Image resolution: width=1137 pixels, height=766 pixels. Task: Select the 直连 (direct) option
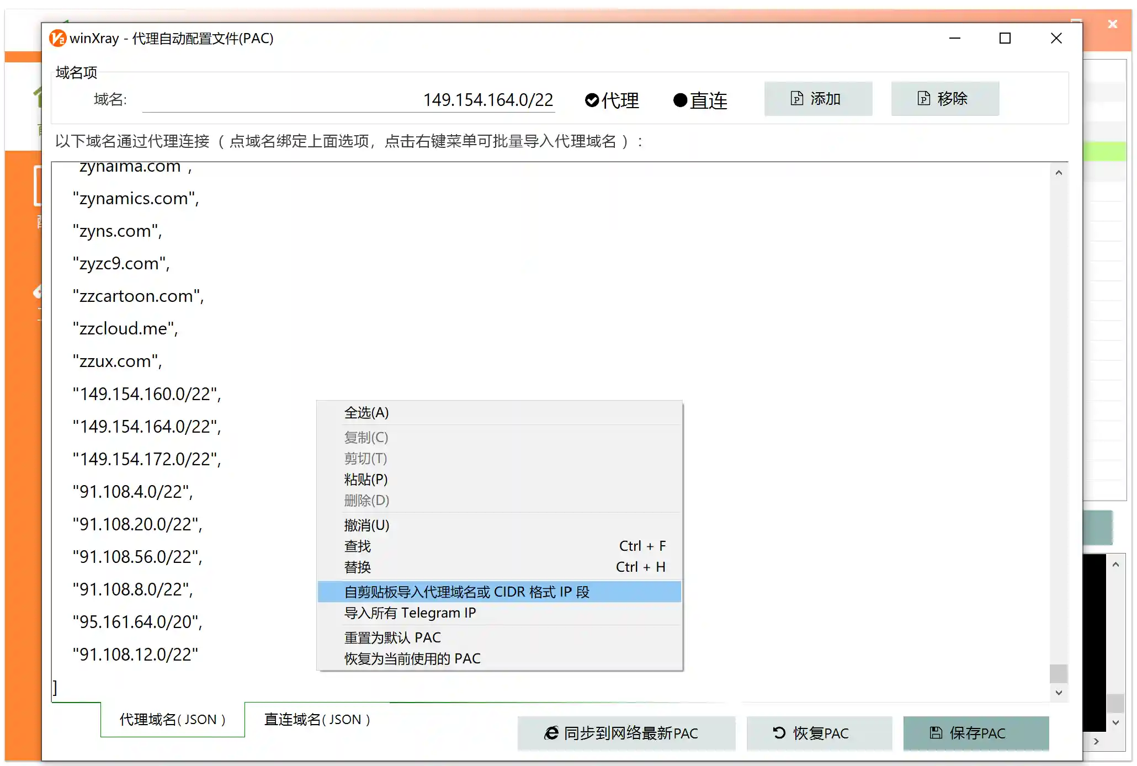pos(700,100)
